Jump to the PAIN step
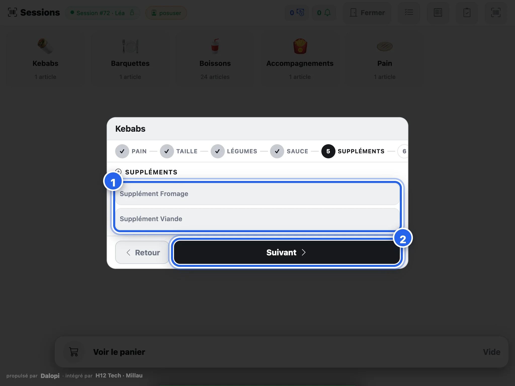The width and height of the screenshot is (515, 386). [x=131, y=151]
